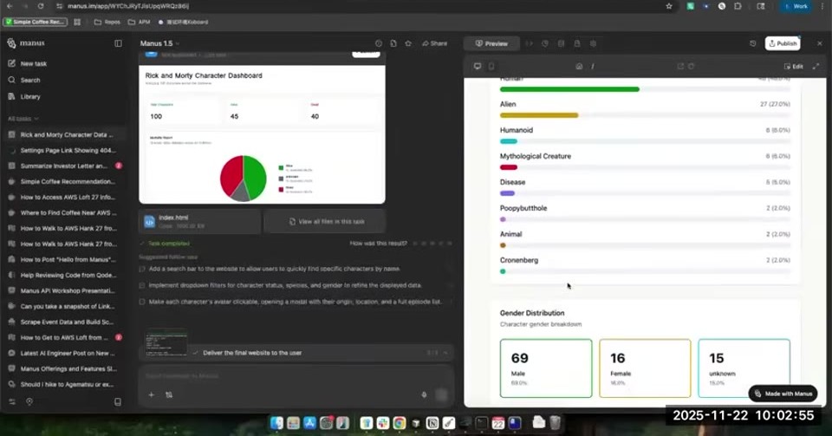Expand preview to fullscreen icon

pyautogui.click(x=816, y=66)
